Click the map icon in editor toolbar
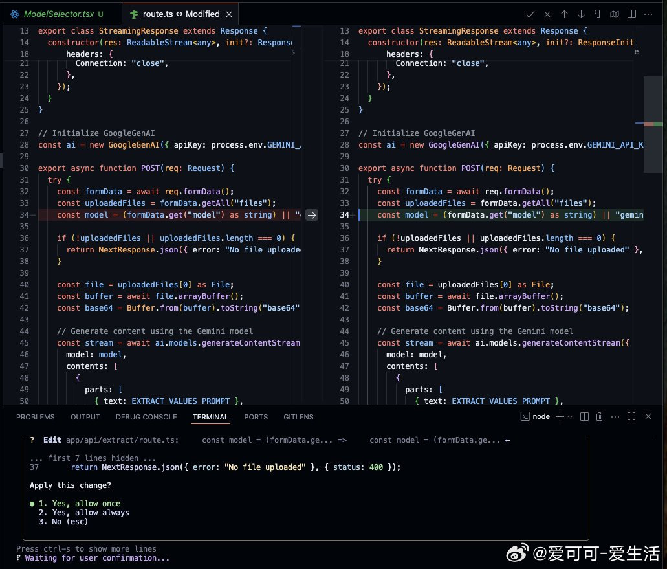This screenshot has width=667, height=569. (615, 14)
